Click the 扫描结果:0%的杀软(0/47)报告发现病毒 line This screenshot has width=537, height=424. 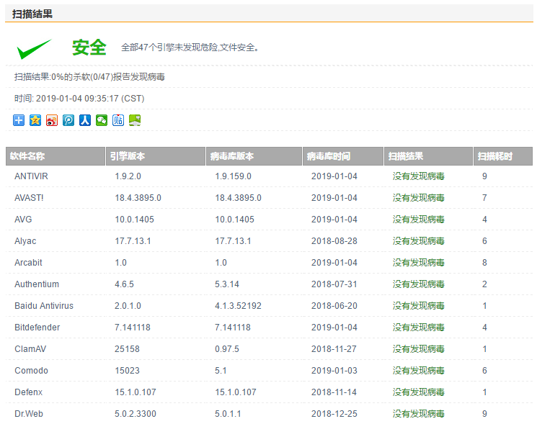tap(89, 76)
